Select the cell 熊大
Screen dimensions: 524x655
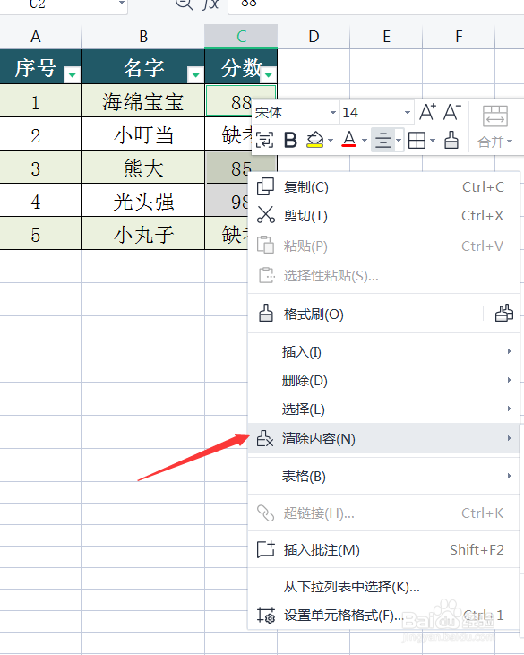point(143,167)
